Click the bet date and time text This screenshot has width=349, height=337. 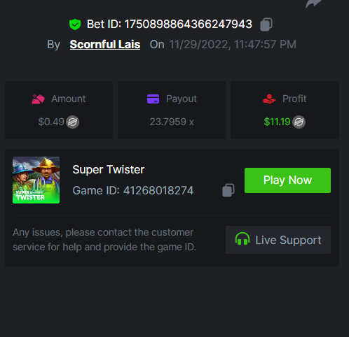tap(233, 44)
